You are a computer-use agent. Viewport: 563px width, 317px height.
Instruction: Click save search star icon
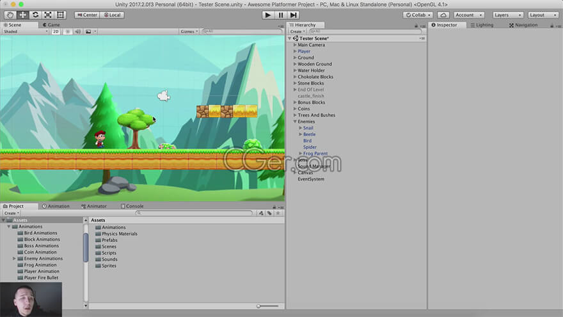click(278, 213)
